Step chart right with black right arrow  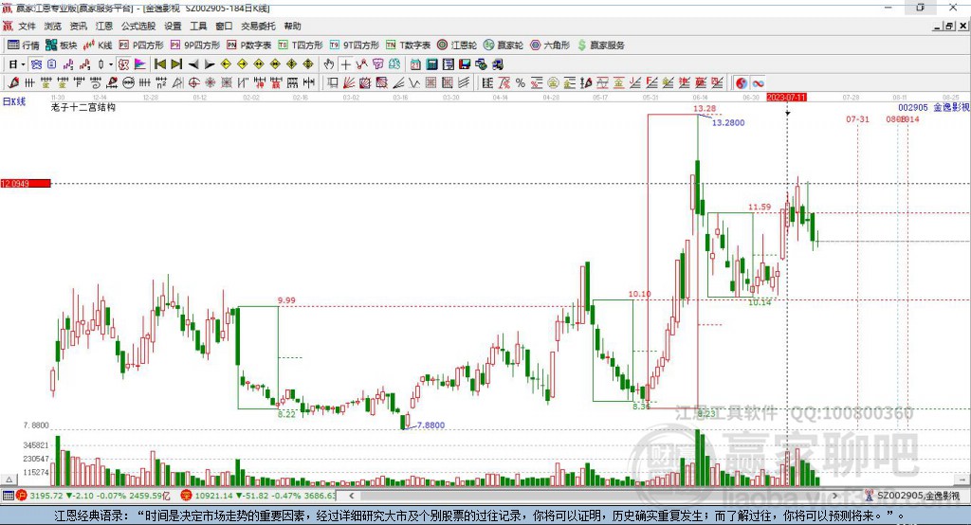click(210, 64)
